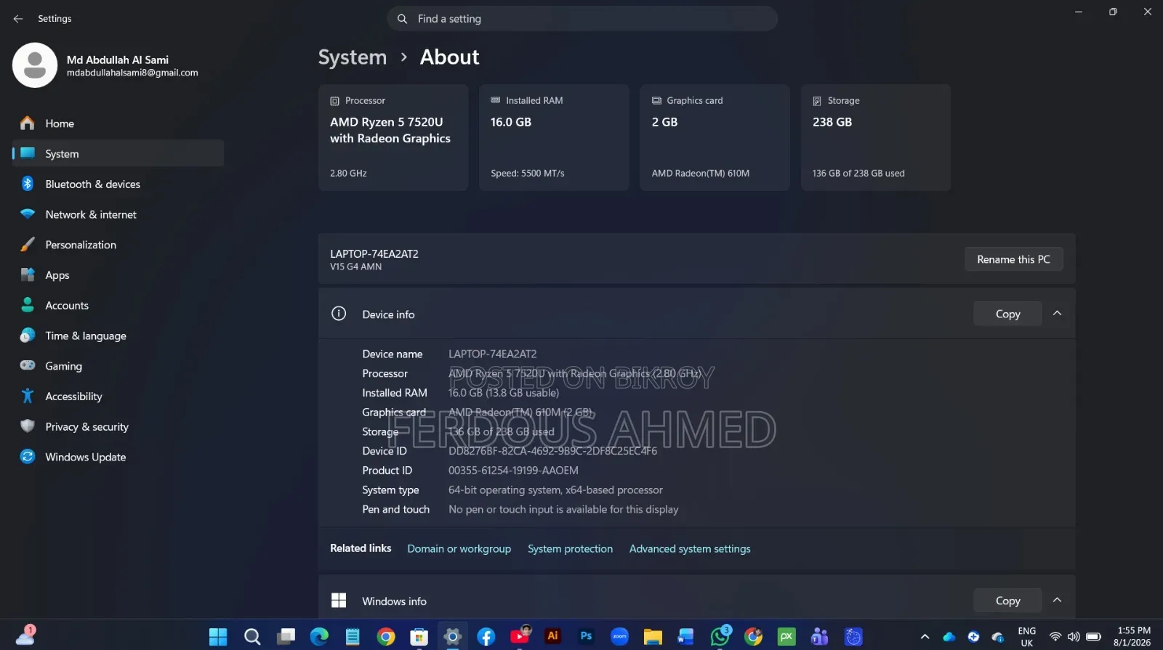Open the Wi-Fi network tray icon
1163x650 pixels.
(x=1055, y=637)
